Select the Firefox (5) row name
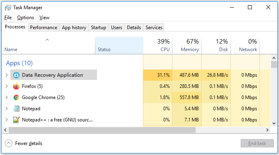This screenshot has width=279, height=155. 32,86
